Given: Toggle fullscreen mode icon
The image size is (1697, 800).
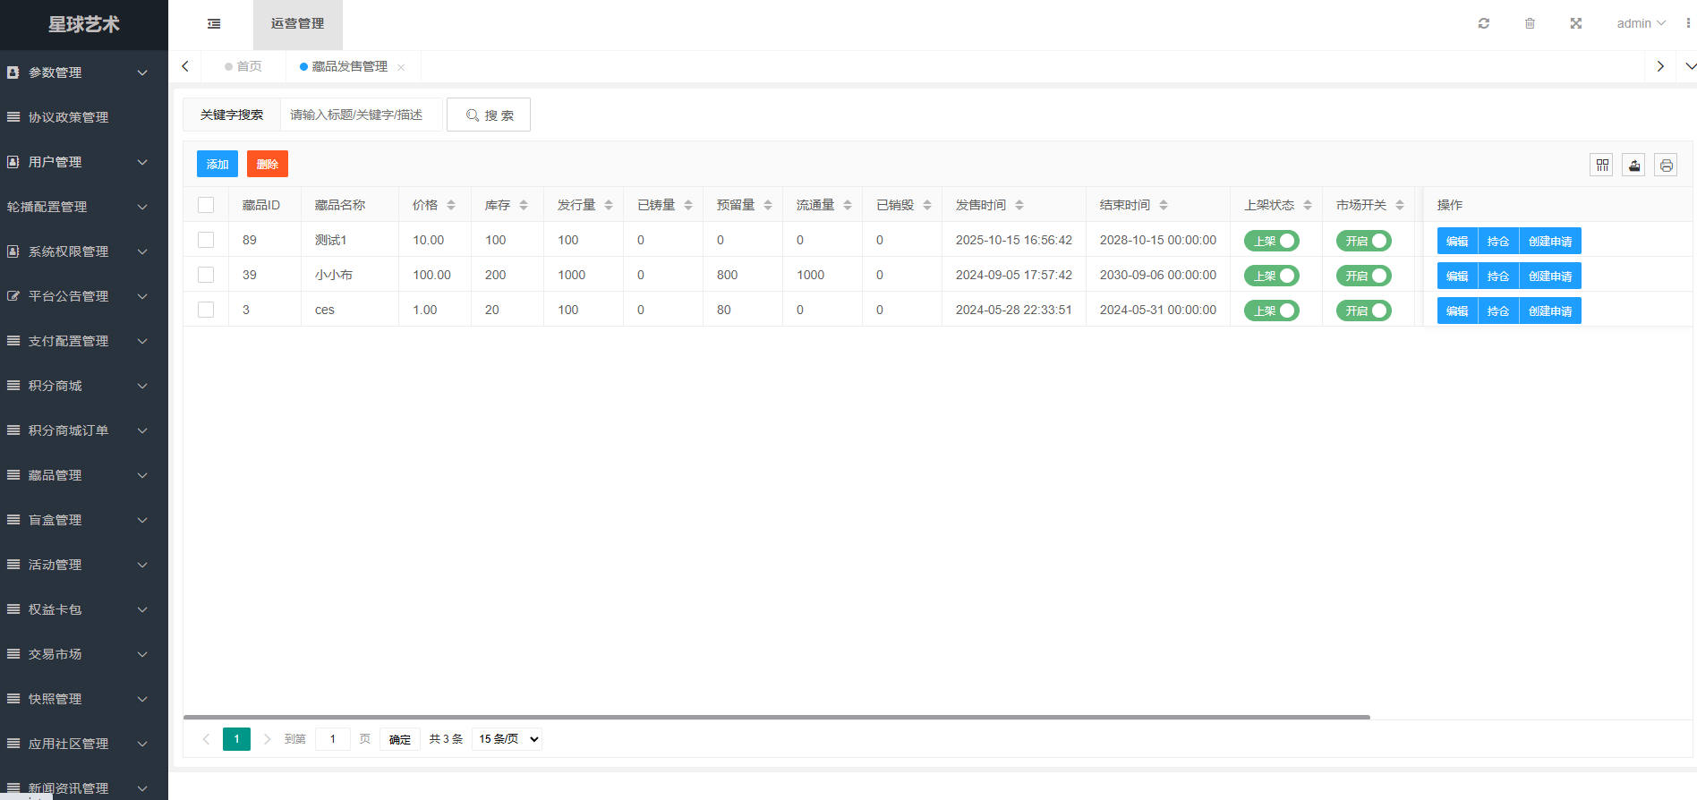Looking at the screenshot, I should 1575,23.
